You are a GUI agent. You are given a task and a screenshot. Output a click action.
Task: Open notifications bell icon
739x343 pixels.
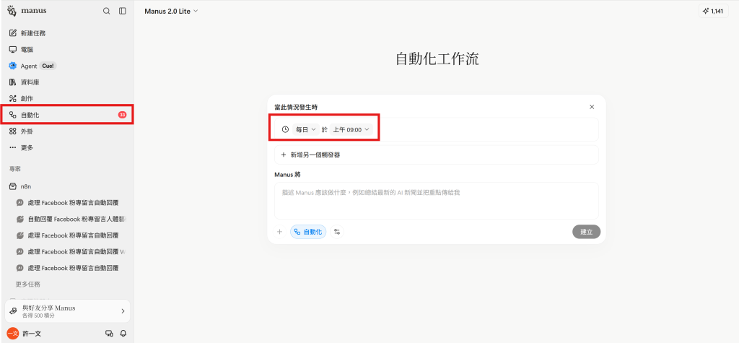pyautogui.click(x=123, y=334)
